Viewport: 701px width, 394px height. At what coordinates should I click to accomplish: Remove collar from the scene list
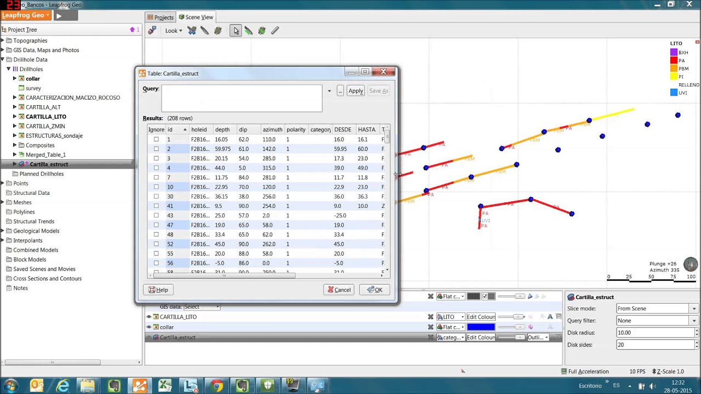pyautogui.click(x=430, y=327)
